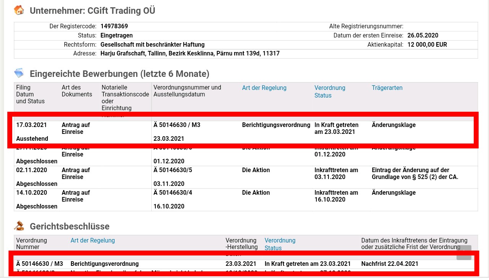Click the diamond icon beside Eingereichte Bewerbungen
489x280 pixels.
click(19, 73)
